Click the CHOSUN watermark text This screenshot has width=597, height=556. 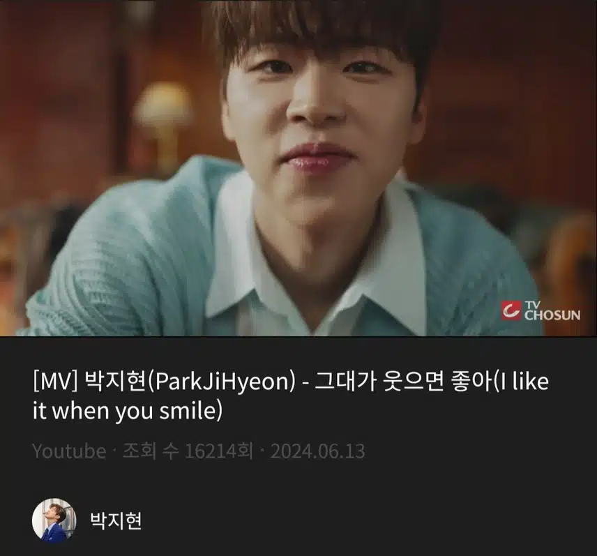tap(552, 315)
